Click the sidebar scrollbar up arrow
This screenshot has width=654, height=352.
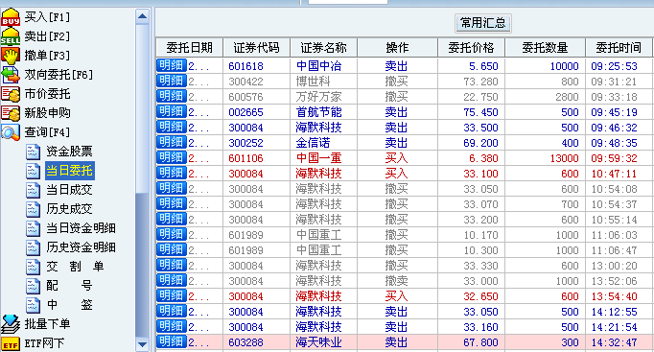142,16
